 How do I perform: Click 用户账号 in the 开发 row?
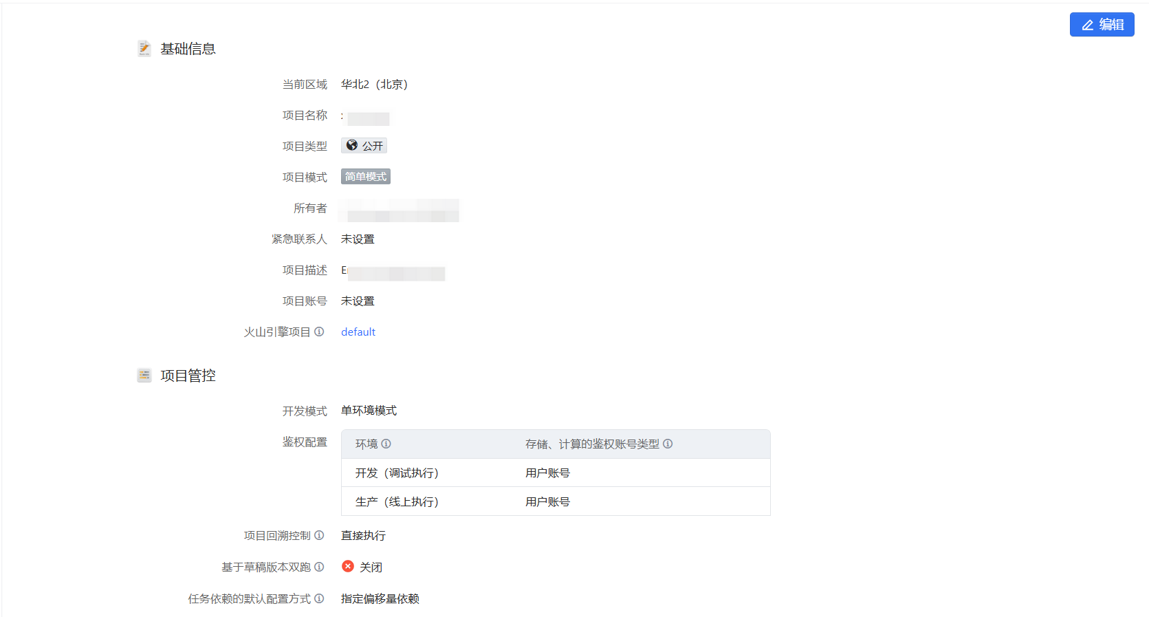[x=548, y=473]
